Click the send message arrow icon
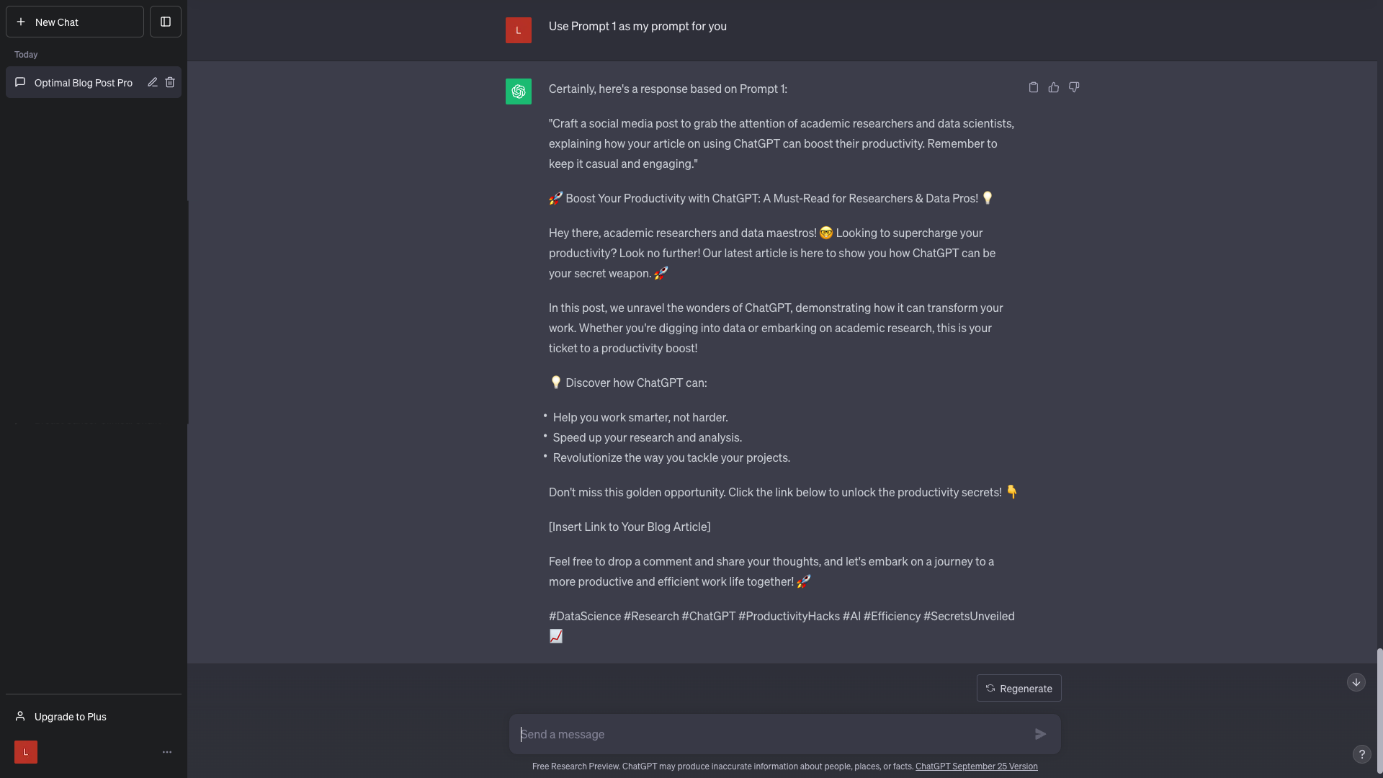Viewport: 1383px width, 778px height. click(1041, 734)
